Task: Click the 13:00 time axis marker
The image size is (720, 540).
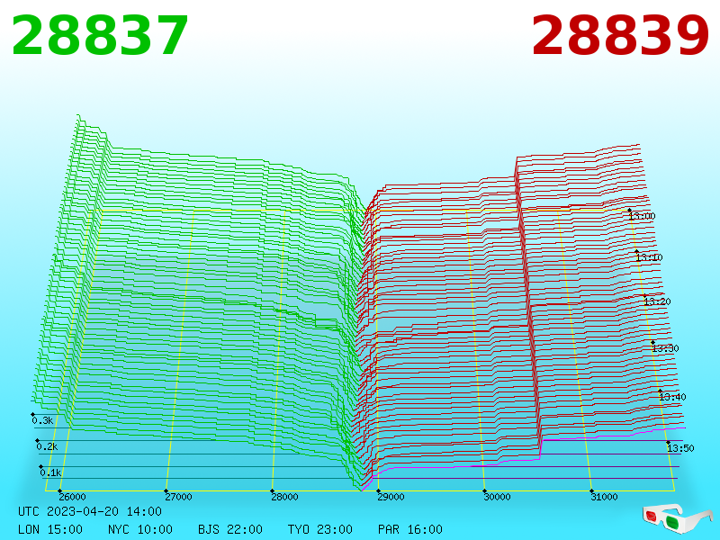Action: click(643, 216)
